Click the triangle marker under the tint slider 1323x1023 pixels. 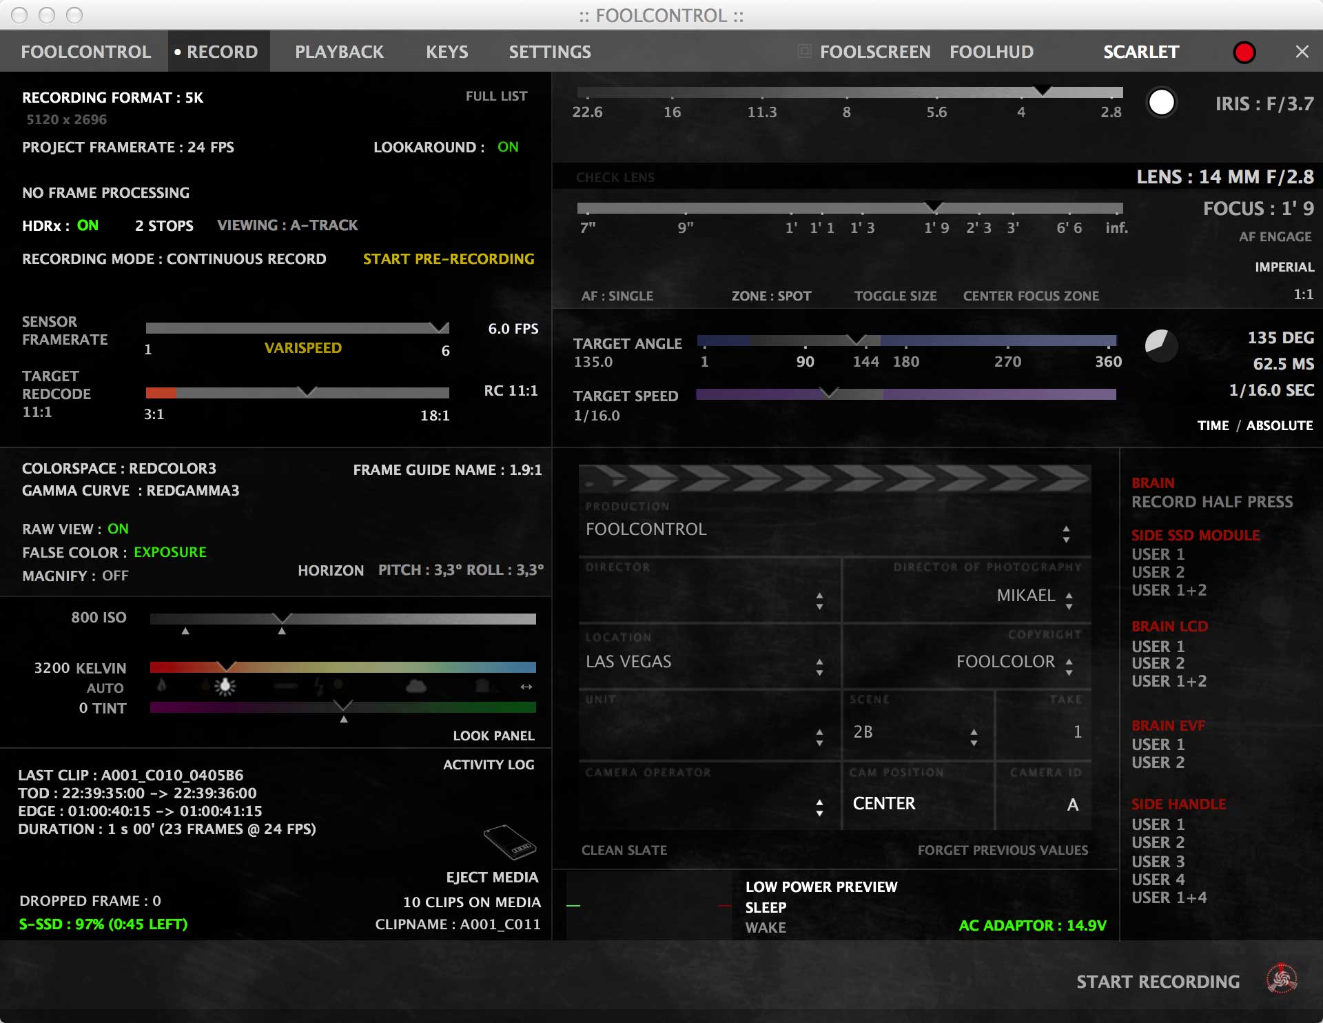344,719
